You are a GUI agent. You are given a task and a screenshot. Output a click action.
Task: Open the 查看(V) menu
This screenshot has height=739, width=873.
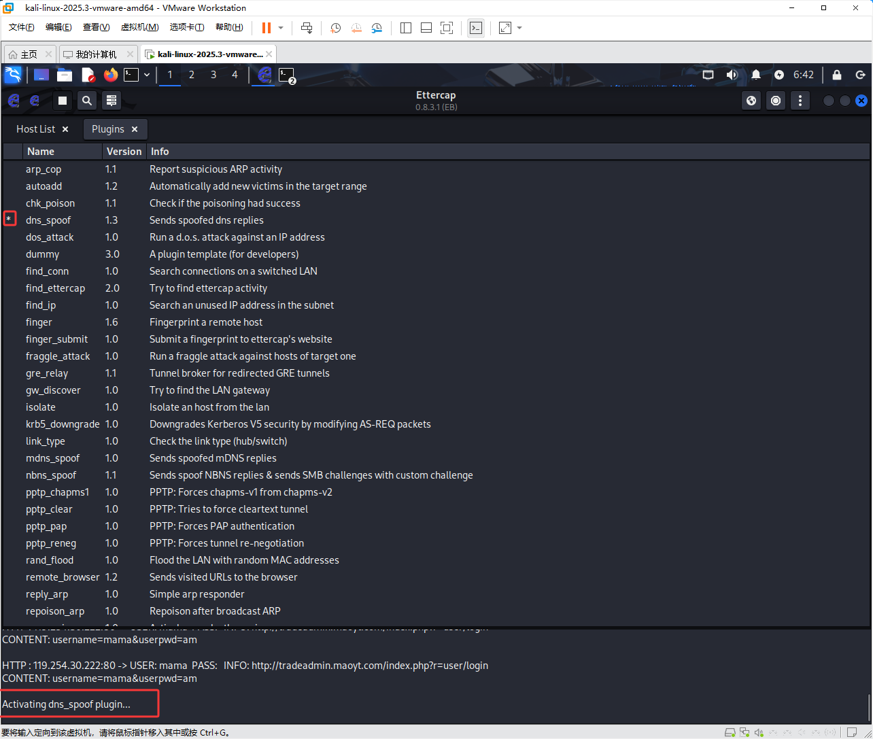(x=96, y=27)
